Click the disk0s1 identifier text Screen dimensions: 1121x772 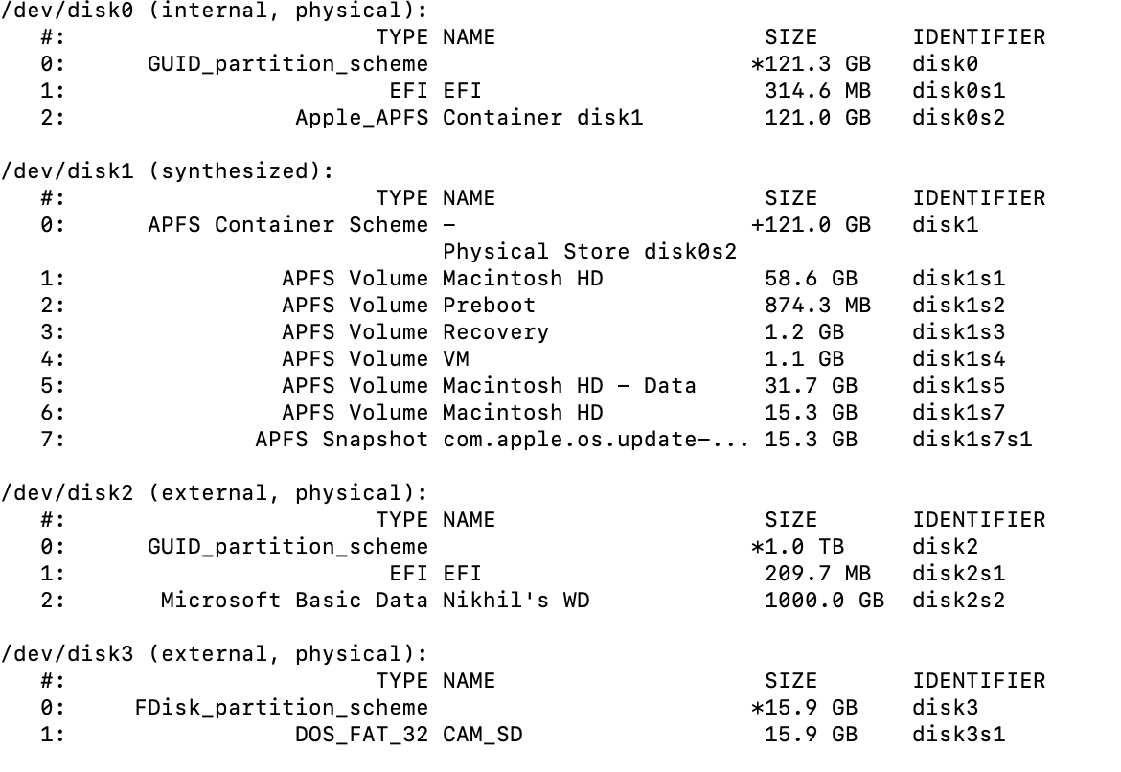958,91
